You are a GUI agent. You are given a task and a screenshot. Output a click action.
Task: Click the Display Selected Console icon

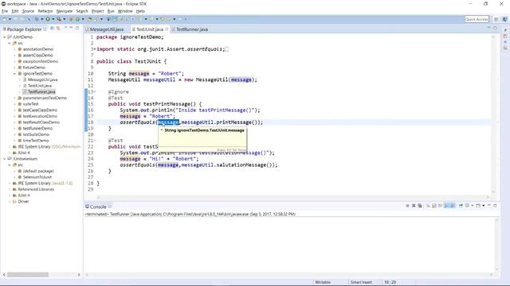pyautogui.click(x=467, y=206)
